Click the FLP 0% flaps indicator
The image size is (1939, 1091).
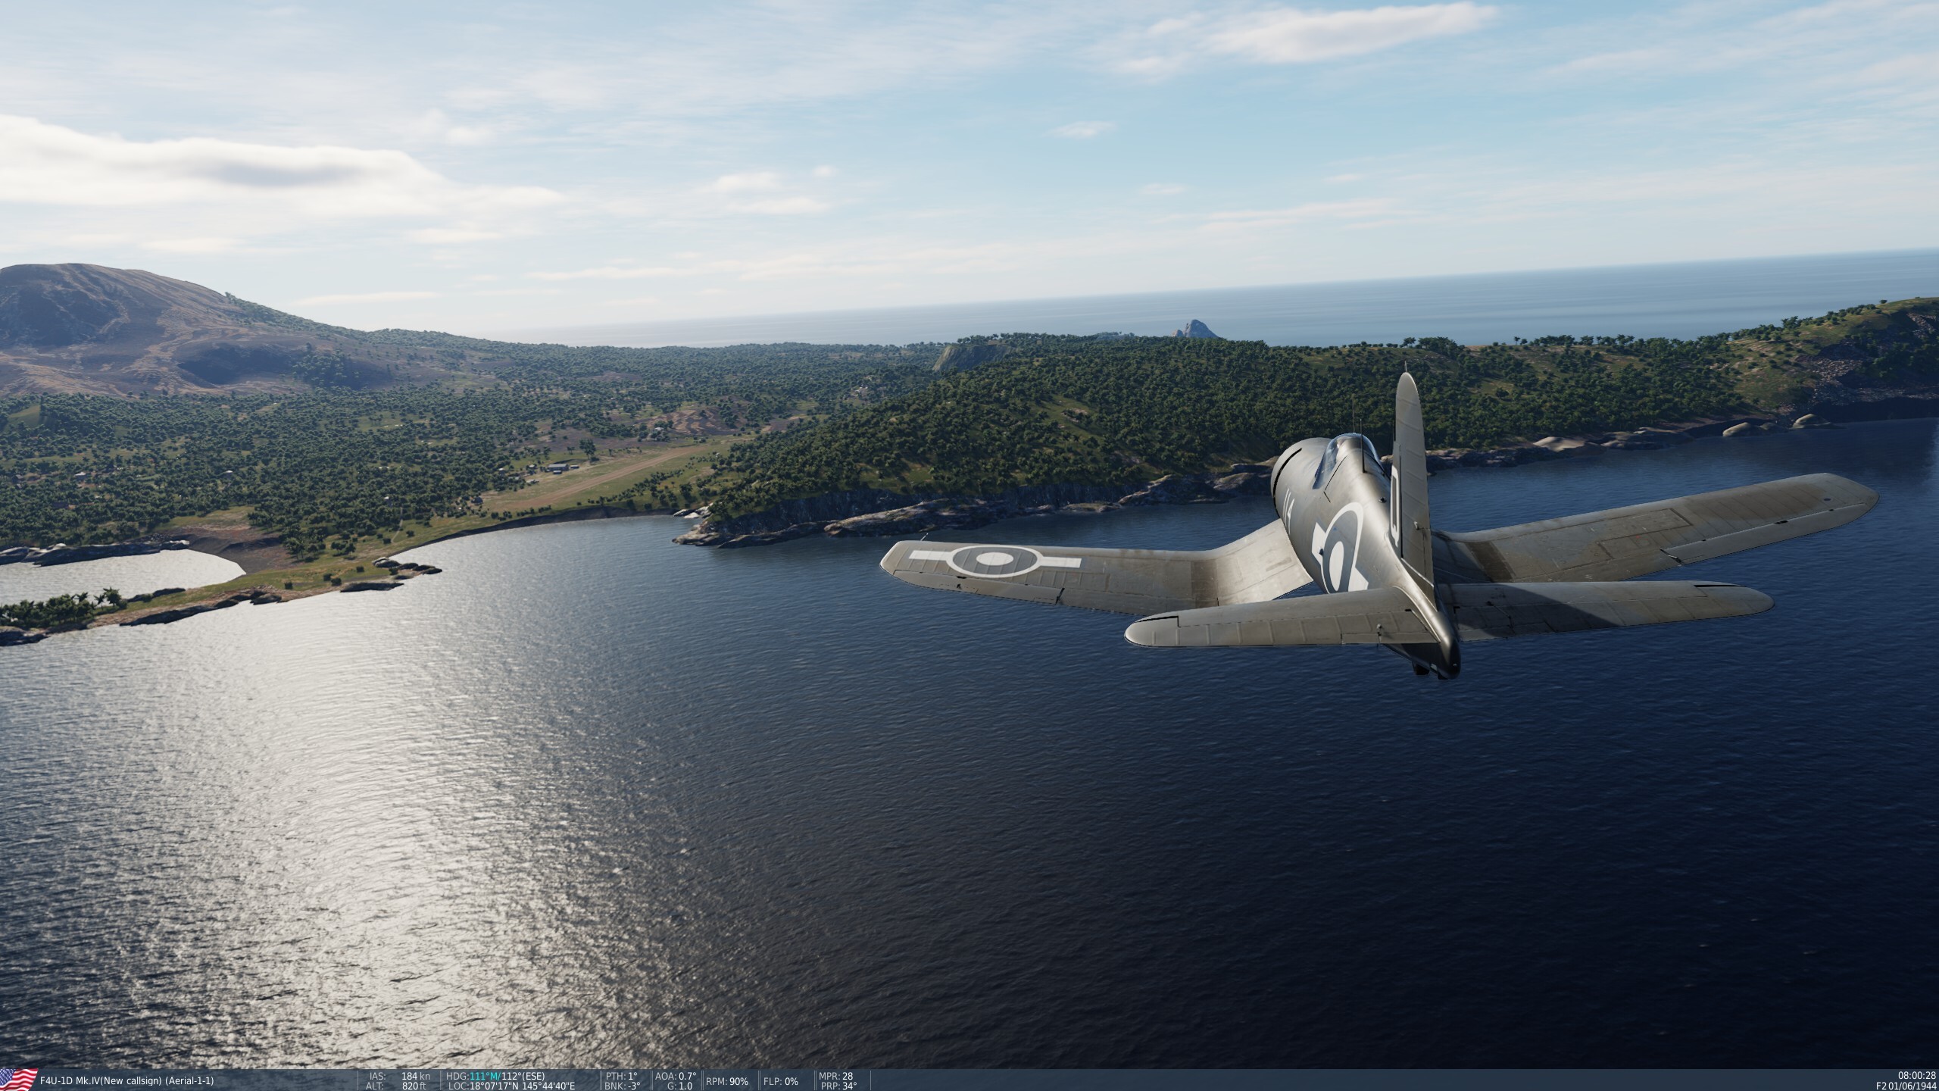pyautogui.click(x=780, y=1081)
